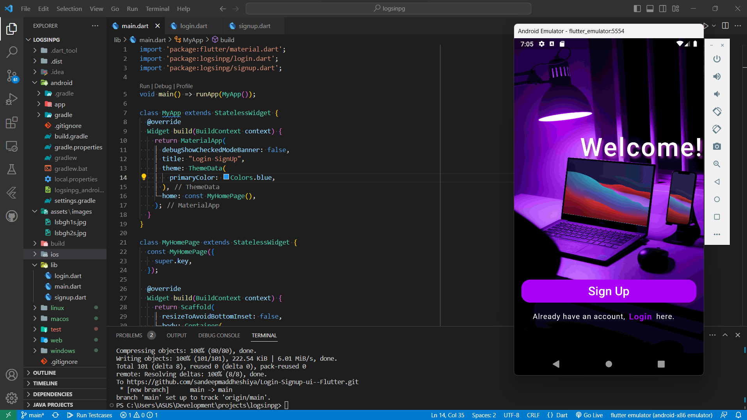Viewport: 747px width, 420px height.
Task: Open the Terminal menu
Action: [x=157, y=8]
